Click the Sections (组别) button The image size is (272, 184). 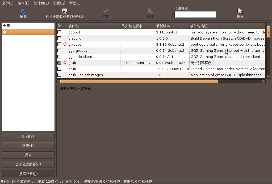click(28, 136)
